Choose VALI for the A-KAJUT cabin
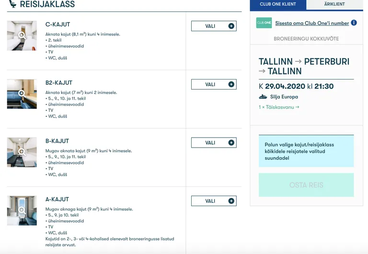 [214, 201]
